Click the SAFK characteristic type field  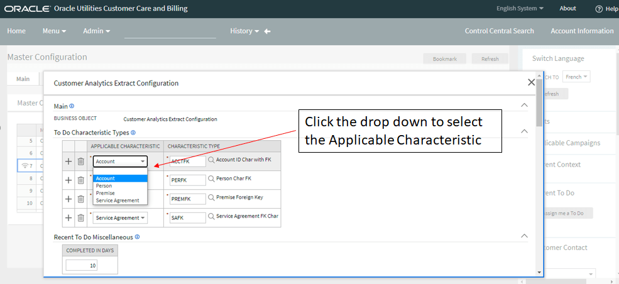pyautogui.click(x=187, y=218)
